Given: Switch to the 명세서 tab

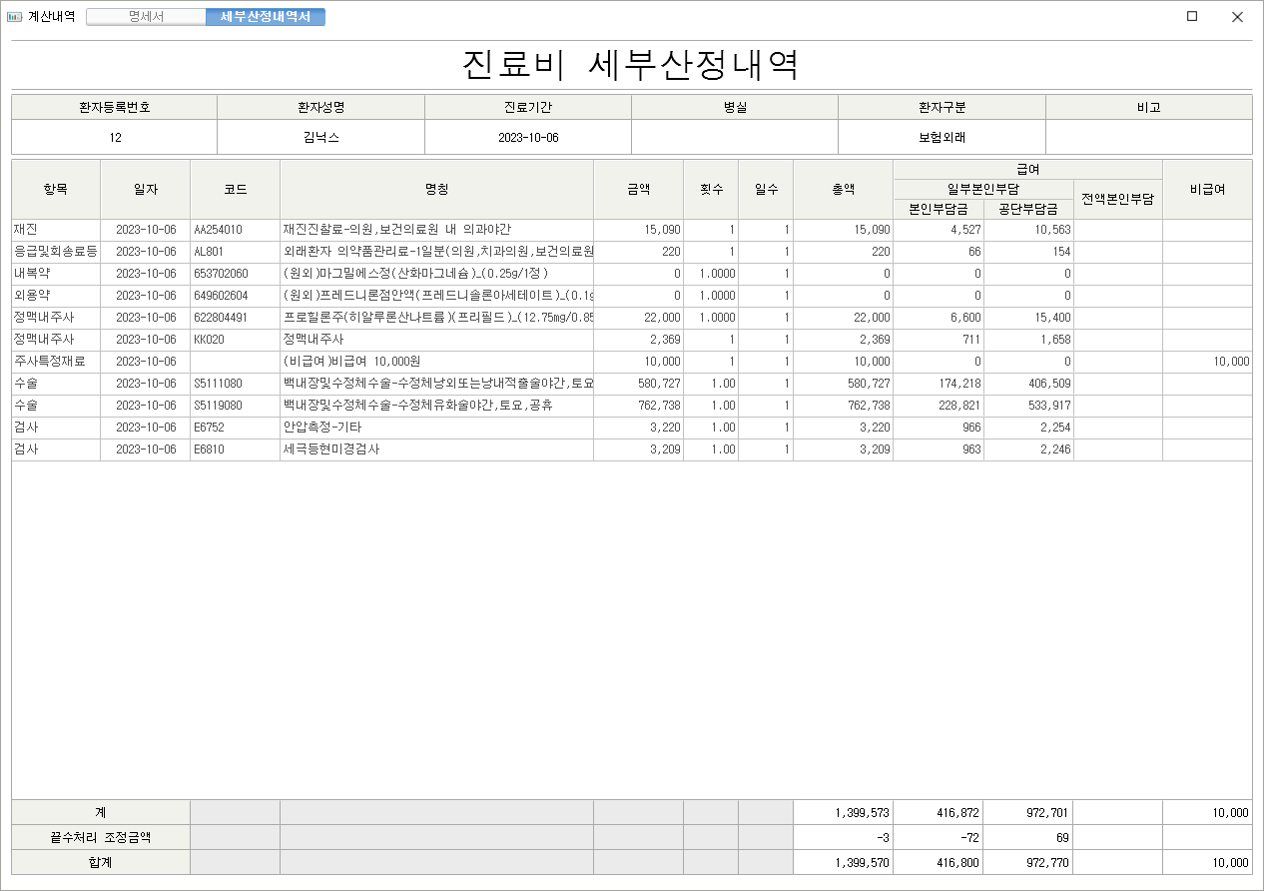Looking at the screenshot, I should pos(146,17).
